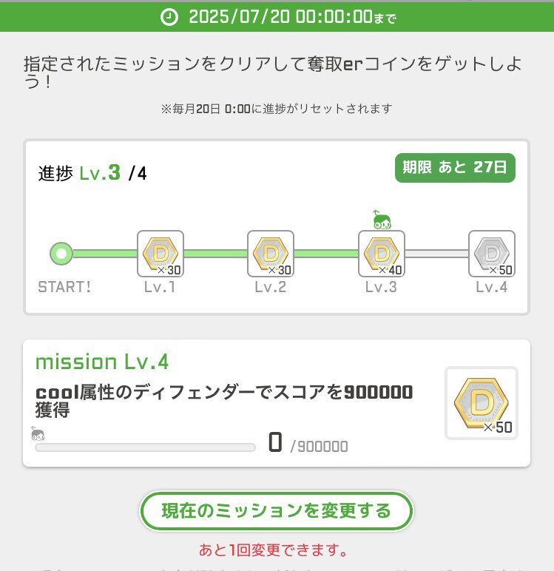The height and width of the screenshot is (571, 554).
Task: Click the cool属性 mission description text
Action: (224, 401)
